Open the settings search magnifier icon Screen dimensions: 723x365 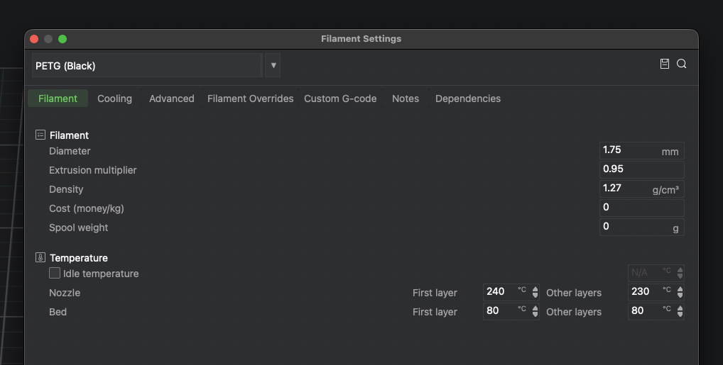[682, 64]
